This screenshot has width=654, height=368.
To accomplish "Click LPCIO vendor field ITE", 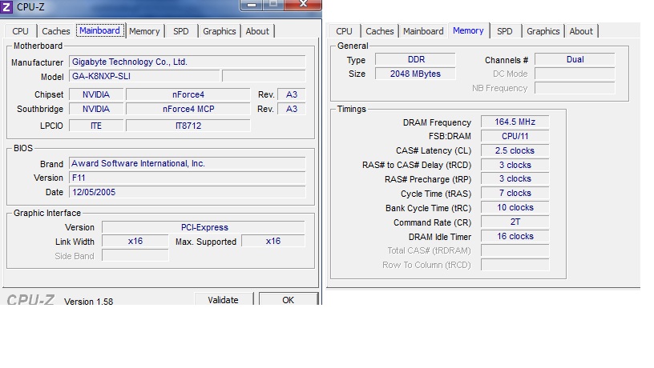I will click(x=96, y=126).
